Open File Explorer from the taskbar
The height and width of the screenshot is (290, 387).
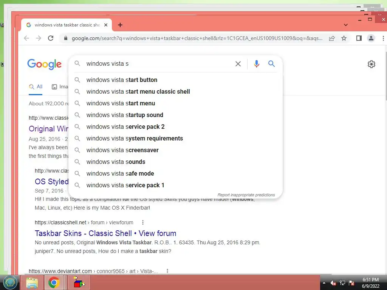click(32, 282)
